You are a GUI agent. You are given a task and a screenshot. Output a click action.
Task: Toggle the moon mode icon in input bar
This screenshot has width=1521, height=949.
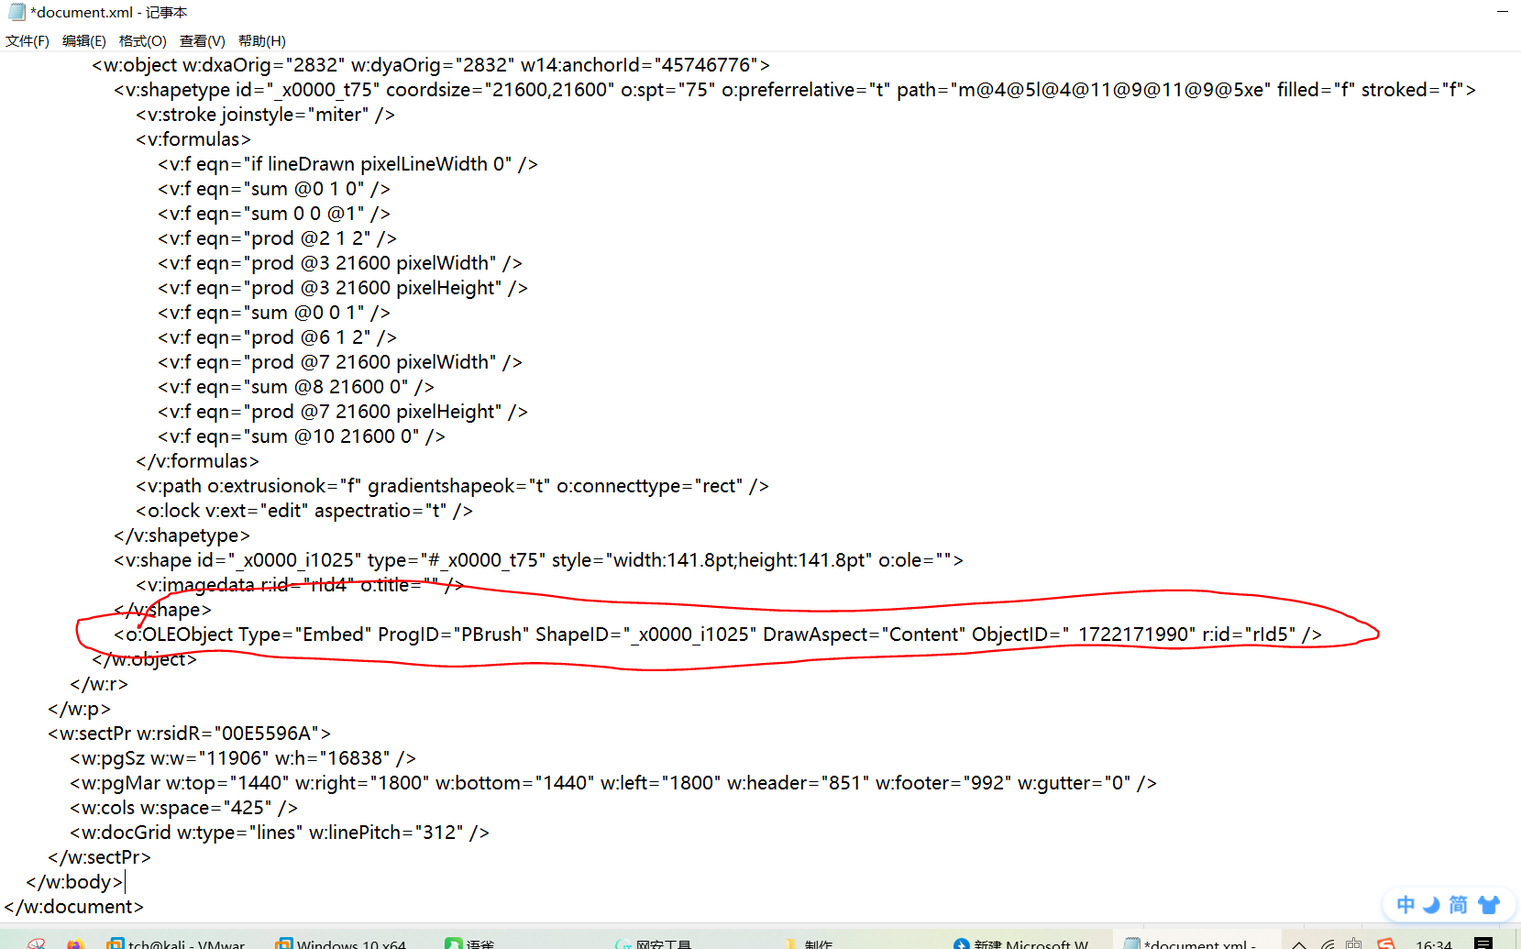[x=1431, y=905]
